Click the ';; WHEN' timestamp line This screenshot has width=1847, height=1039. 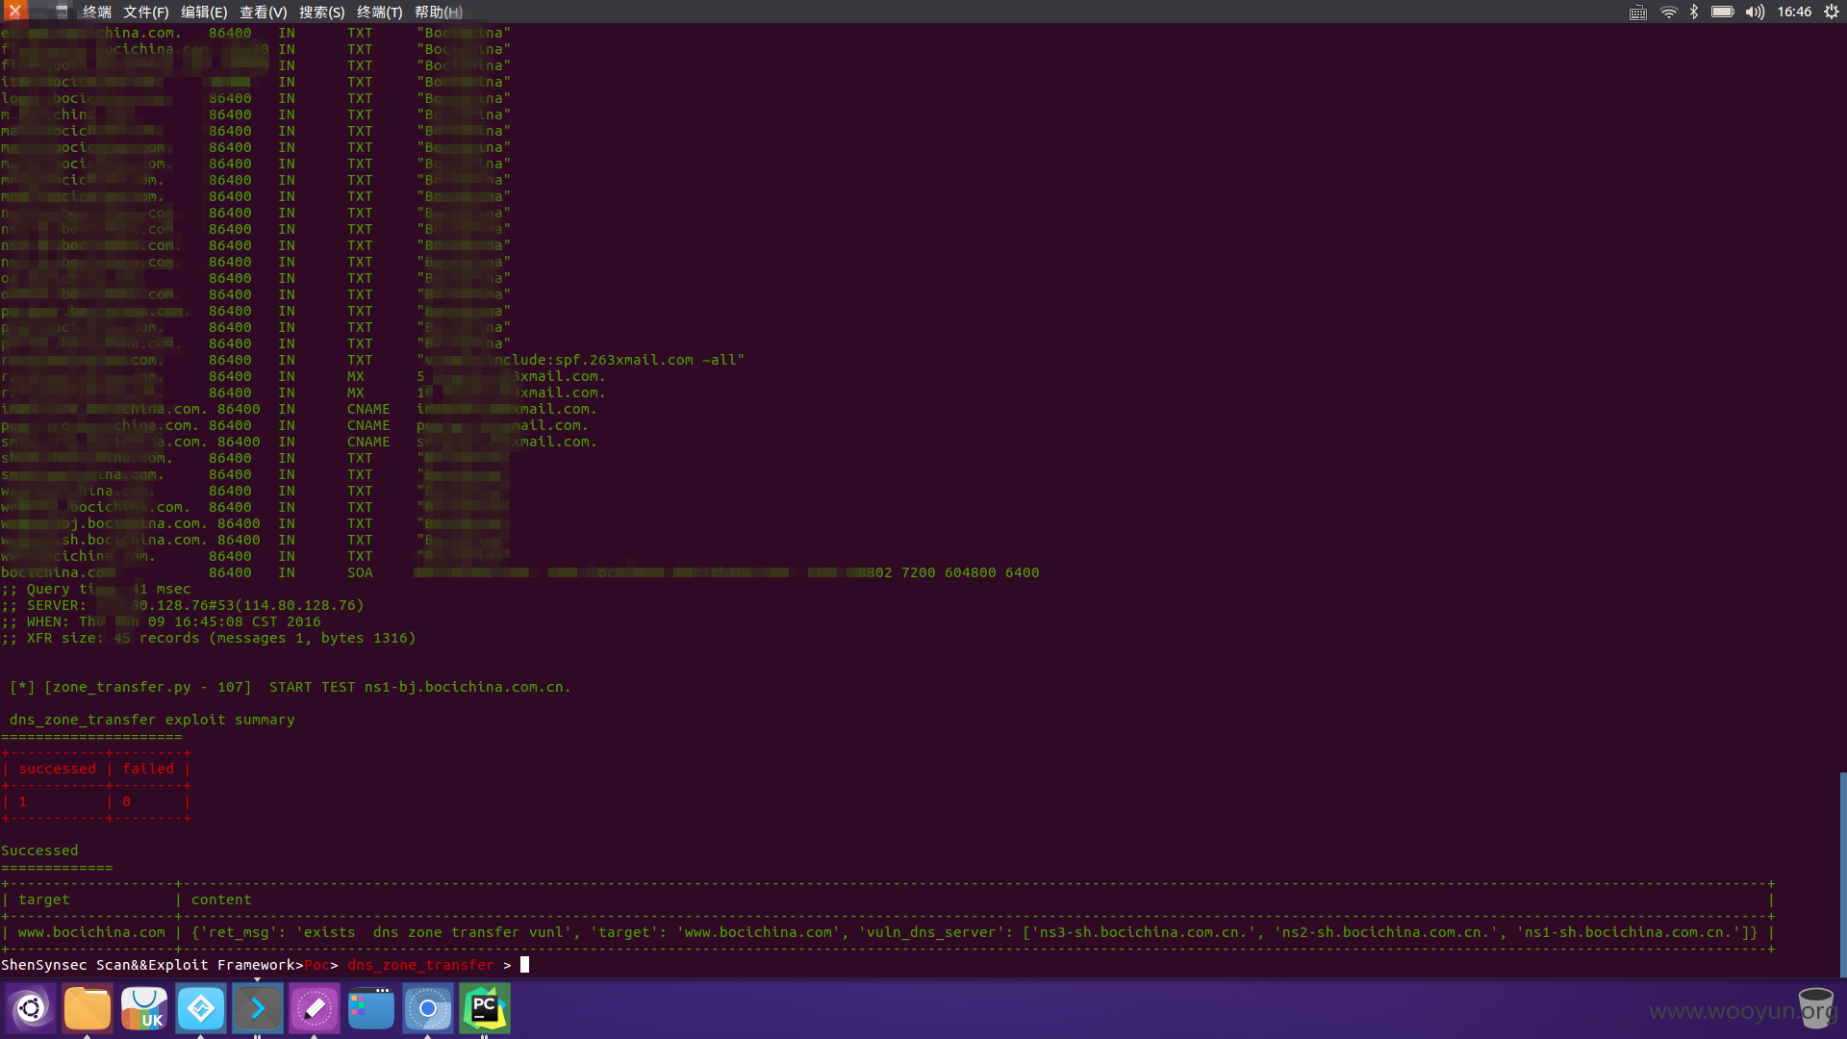coord(161,621)
